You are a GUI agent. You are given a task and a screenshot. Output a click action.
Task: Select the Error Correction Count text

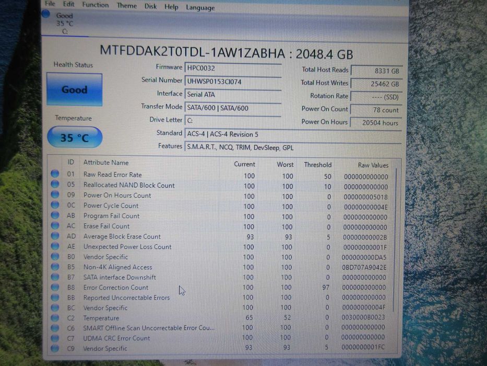coord(115,288)
